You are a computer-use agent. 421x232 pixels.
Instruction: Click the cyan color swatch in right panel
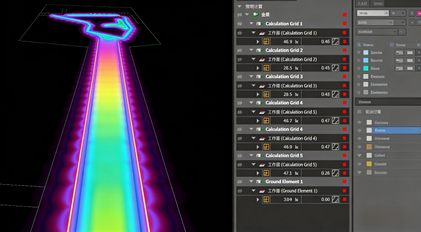point(366,68)
